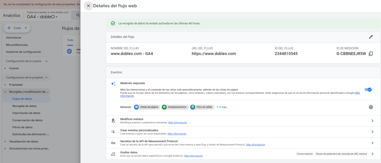Click the pencil edit icon in Detalles del flujo
Viewport: 381px width, 163px height.
tap(371, 37)
